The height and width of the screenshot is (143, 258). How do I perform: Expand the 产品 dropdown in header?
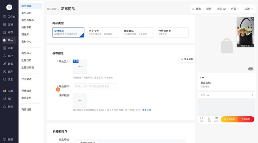click(x=235, y=9)
